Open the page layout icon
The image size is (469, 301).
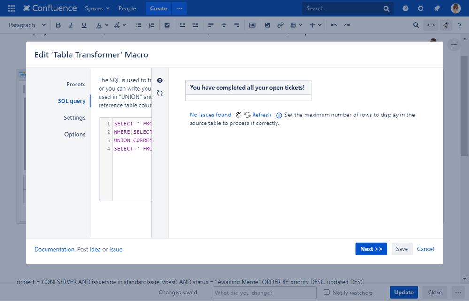[252, 25]
